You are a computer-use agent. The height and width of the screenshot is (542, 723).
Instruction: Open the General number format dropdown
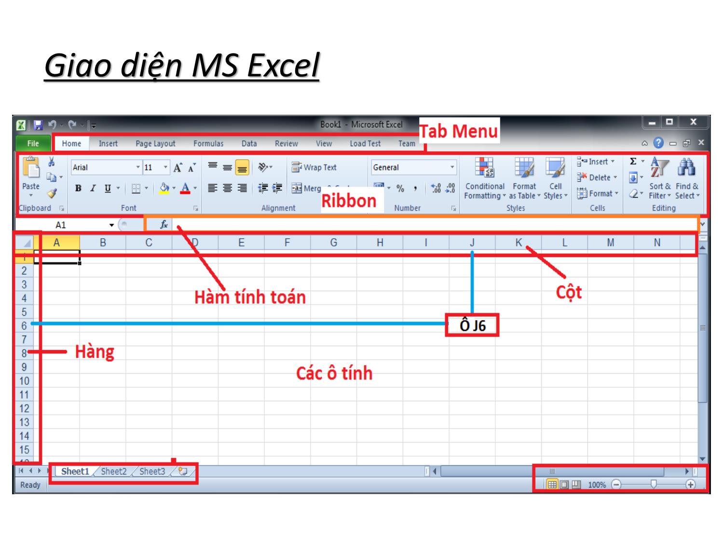click(452, 167)
